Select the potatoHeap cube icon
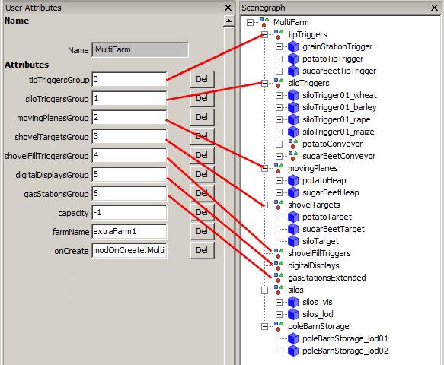The image size is (444, 365). (x=293, y=181)
